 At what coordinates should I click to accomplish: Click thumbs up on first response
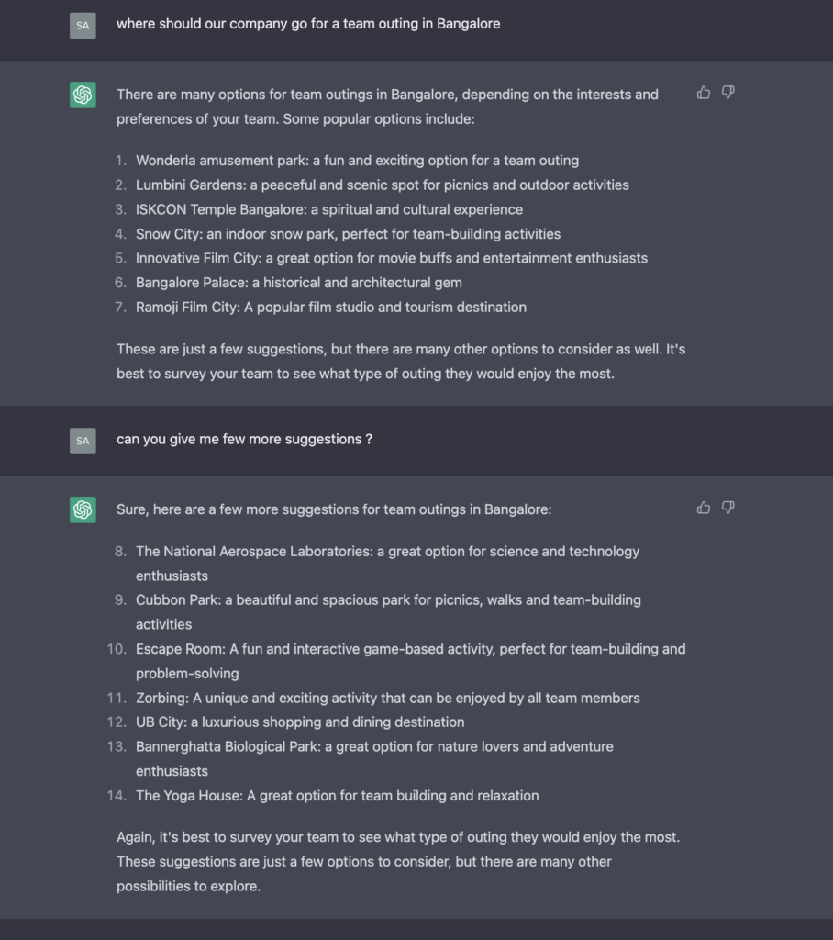[704, 93]
